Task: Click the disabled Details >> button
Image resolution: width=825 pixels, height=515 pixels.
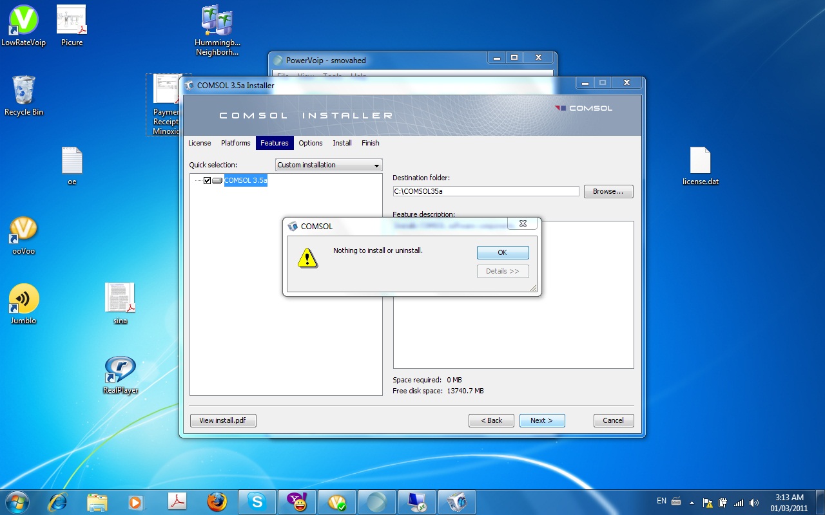Action: coord(503,271)
